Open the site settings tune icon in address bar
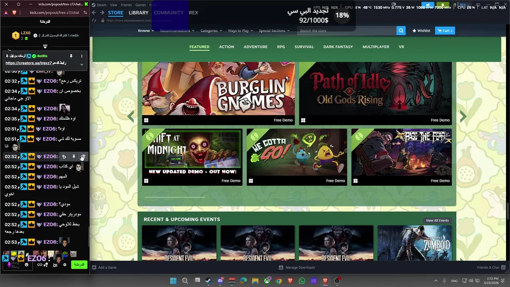Screen dimensions: 510x287 85,13
